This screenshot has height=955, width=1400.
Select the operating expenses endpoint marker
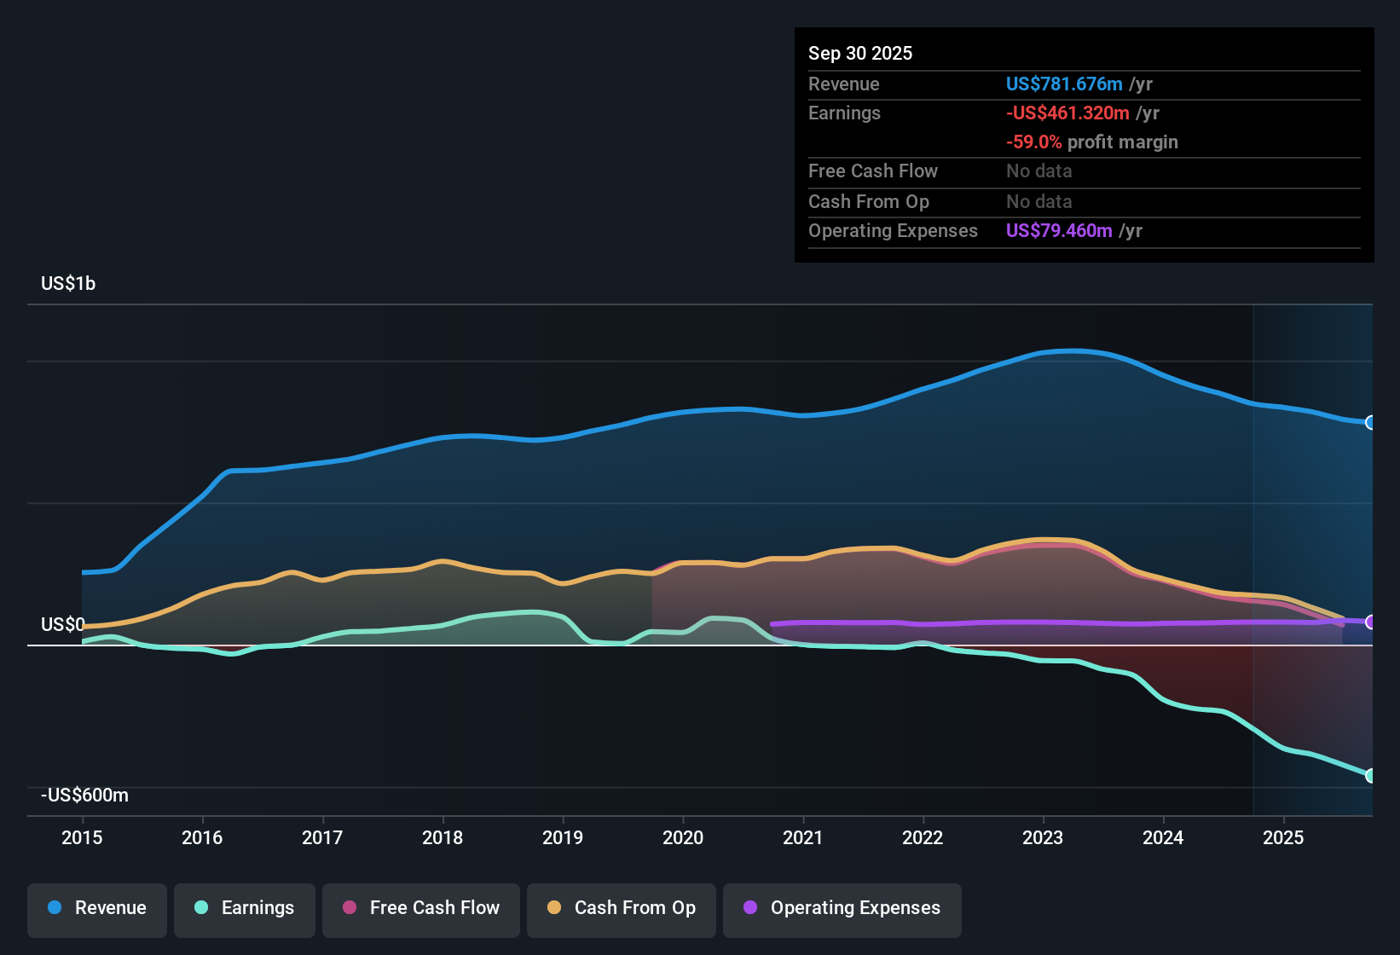pos(1370,622)
